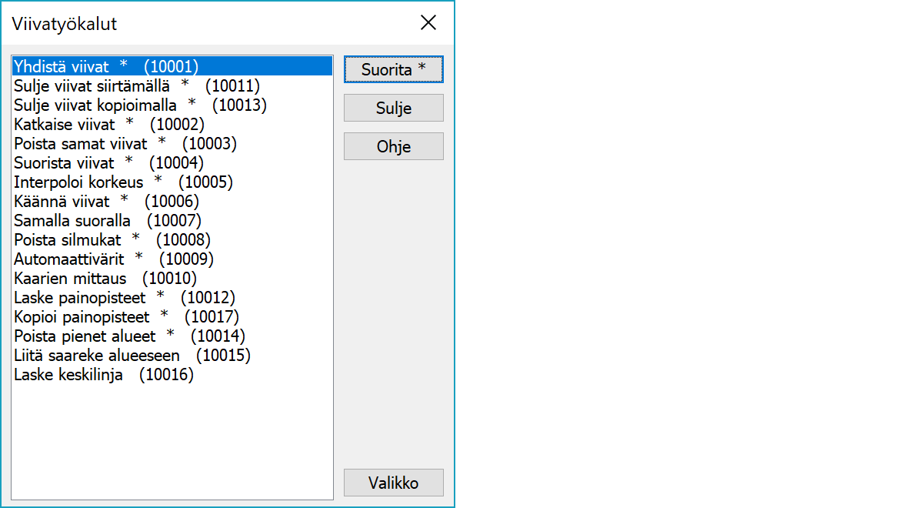923x508 pixels.
Task: Select Laske painopisteet tool
Action: [124, 297]
